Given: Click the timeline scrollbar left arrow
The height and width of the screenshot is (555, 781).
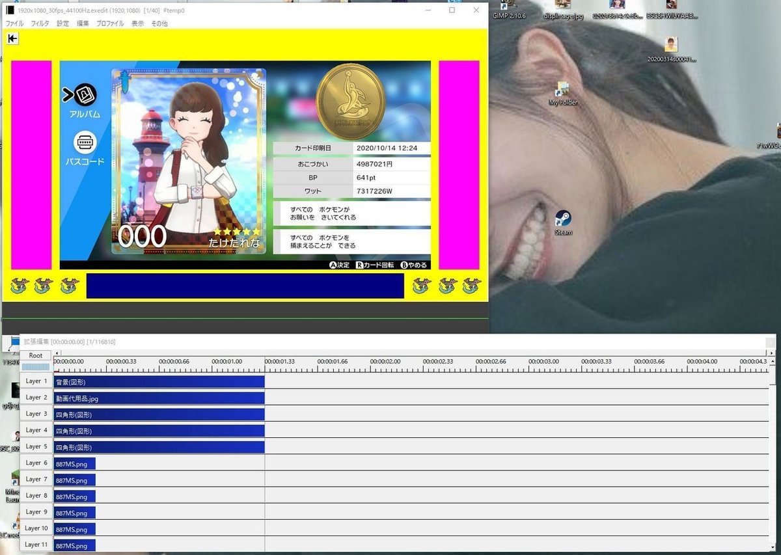Looking at the screenshot, I should coord(57,353).
